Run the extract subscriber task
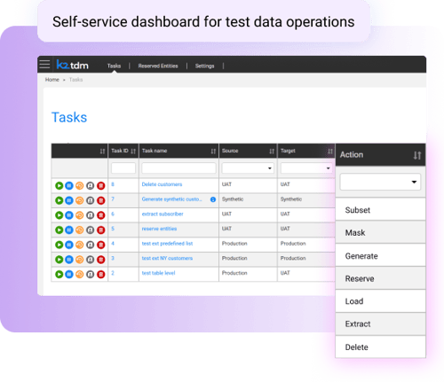Image resolution: width=444 pixels, height=382 pixels. tap(59, 215)
